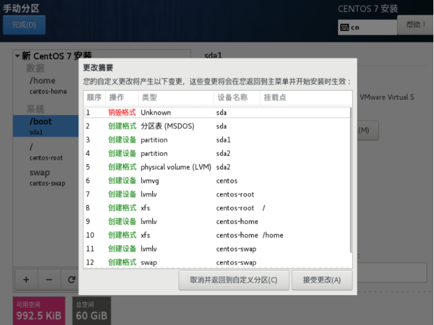Select row 8 xfs centos-root /
434x325 pixels.
pos(217,208)
